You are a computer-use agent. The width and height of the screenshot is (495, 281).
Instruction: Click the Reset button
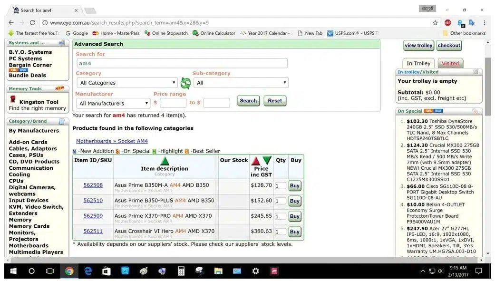(x=275, y=101)
